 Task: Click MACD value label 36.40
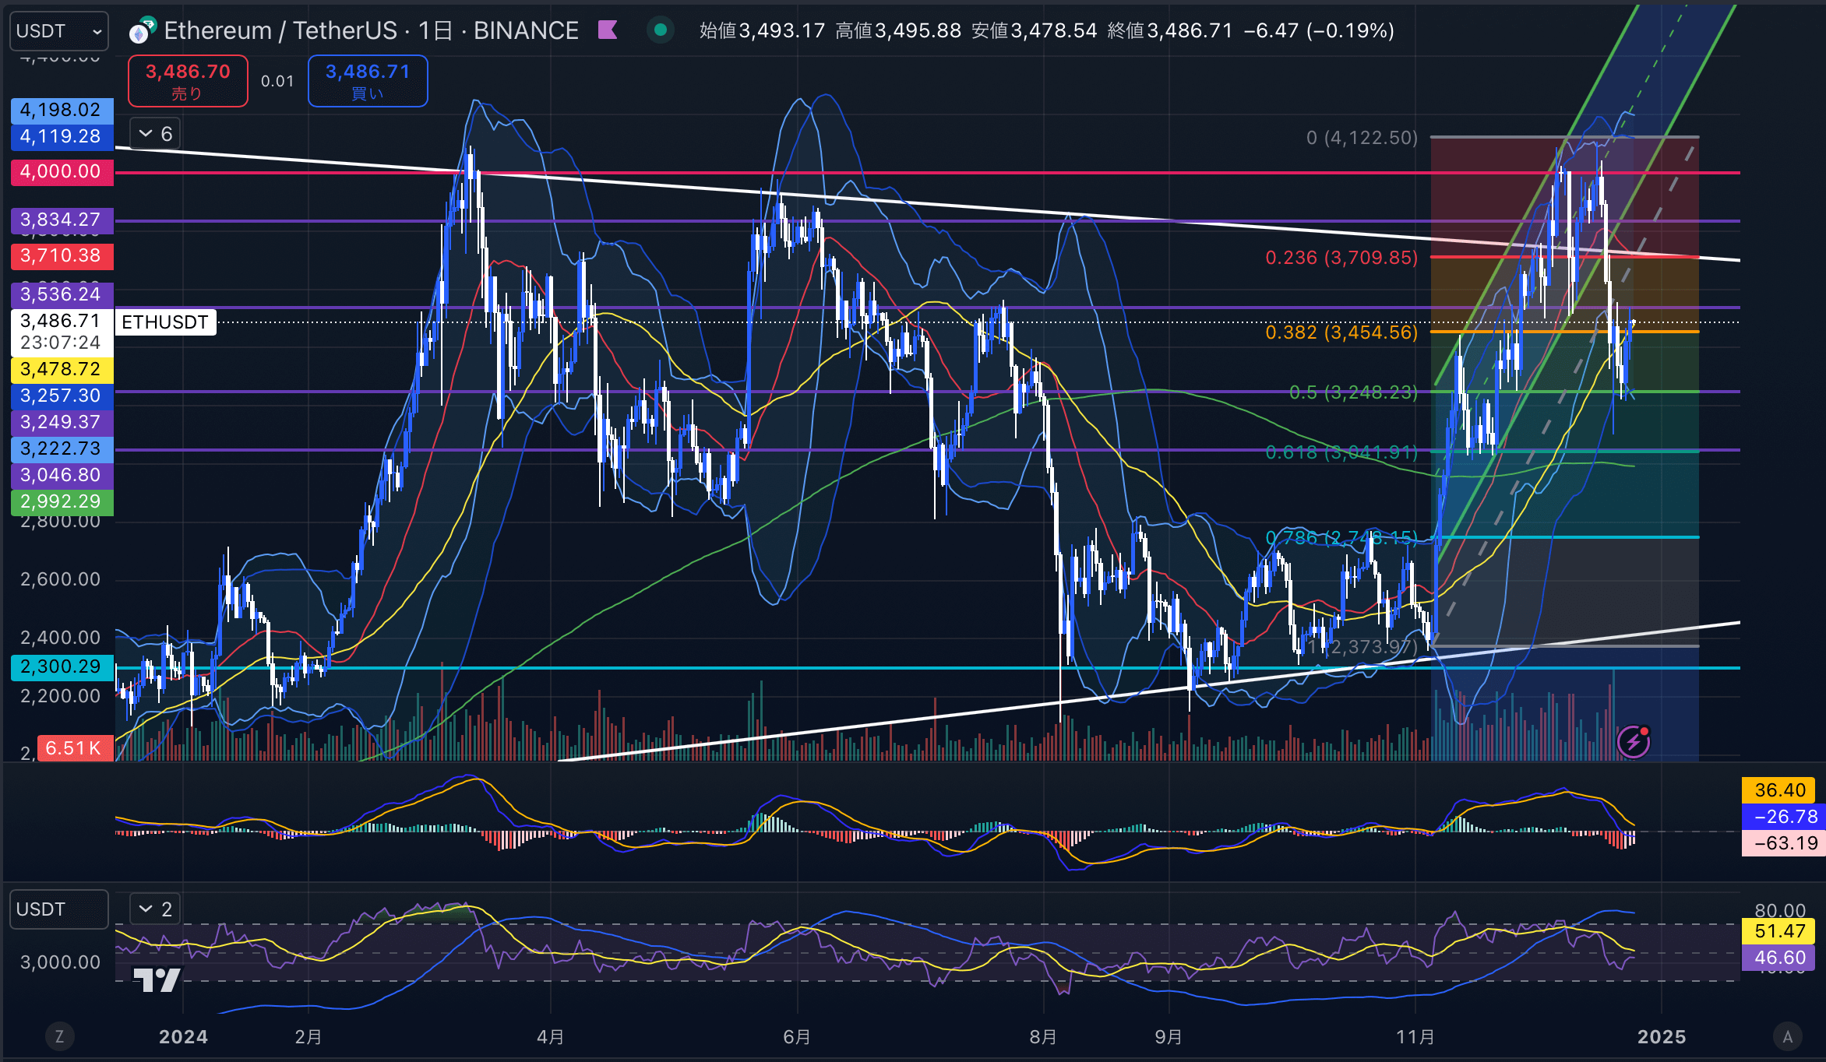(x=1780, y=790)
